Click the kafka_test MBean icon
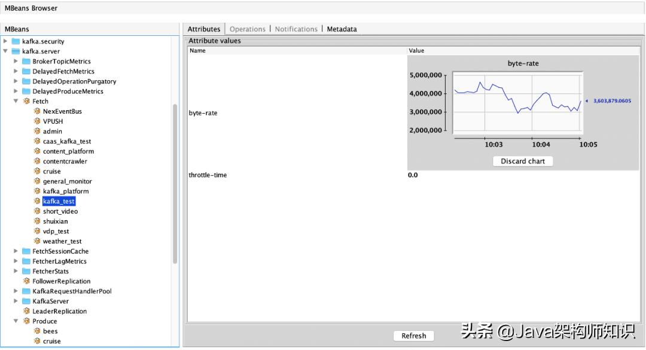Screen dimensions: 646x350 pos(37,201)
